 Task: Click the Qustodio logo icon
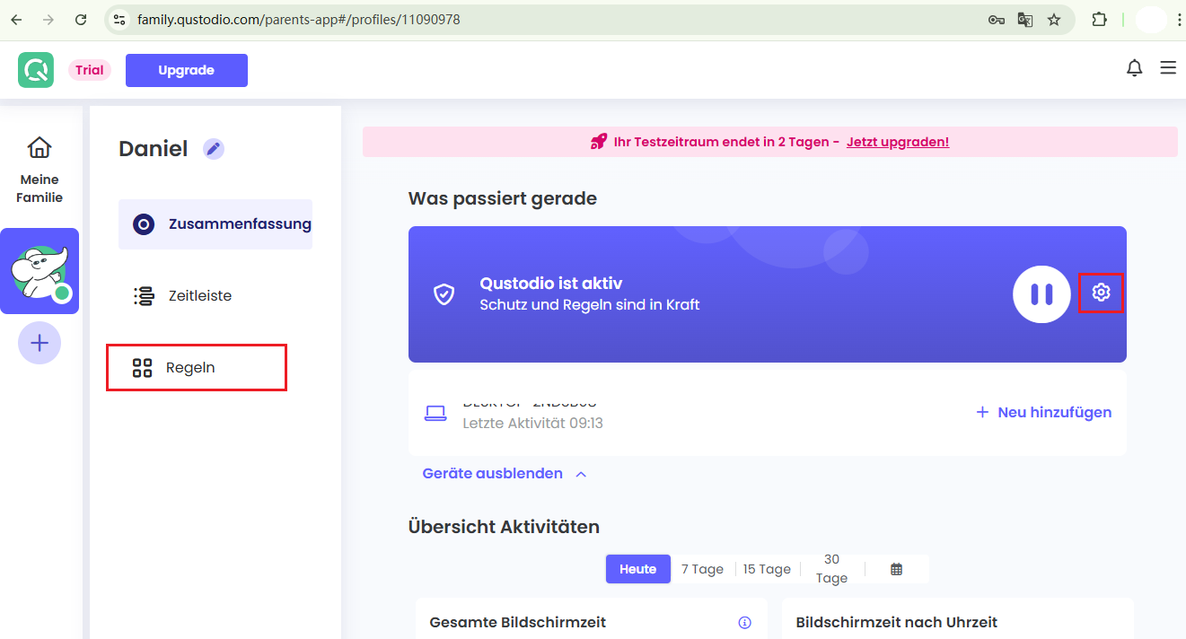[36, 70]
